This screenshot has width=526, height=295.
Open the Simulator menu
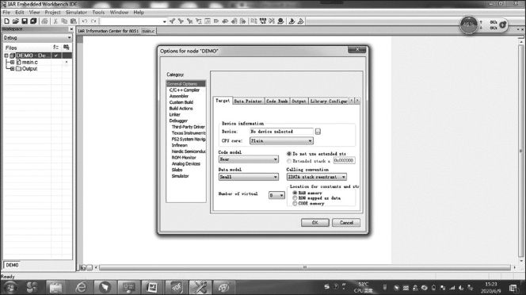(x=76, y=12)
